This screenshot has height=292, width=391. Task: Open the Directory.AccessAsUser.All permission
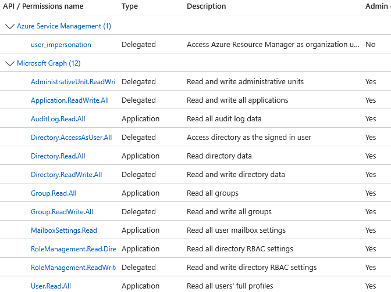pyautogui.click(x=72, y=138)
